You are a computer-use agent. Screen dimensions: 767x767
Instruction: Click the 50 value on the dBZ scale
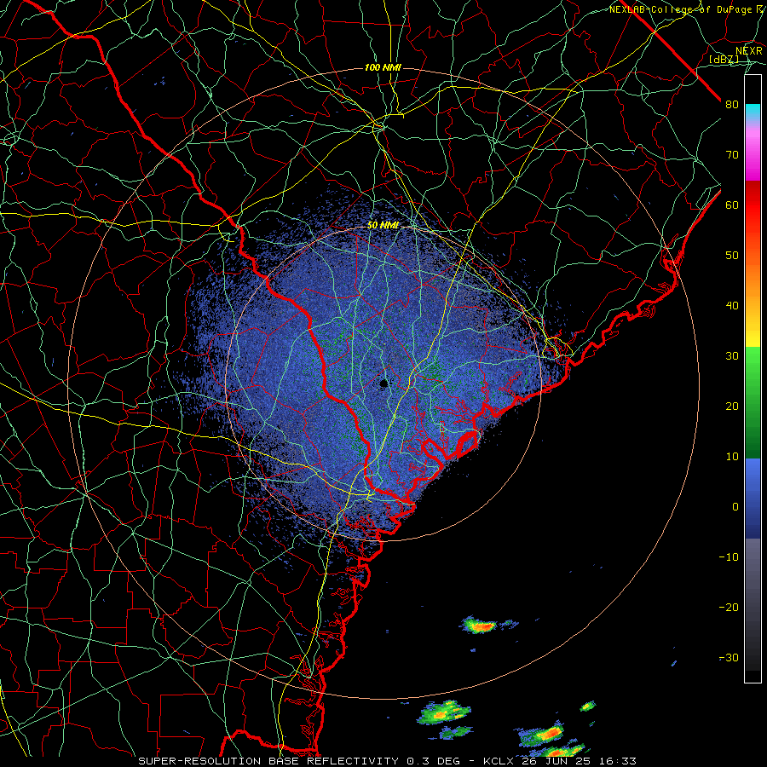point(732,256)
